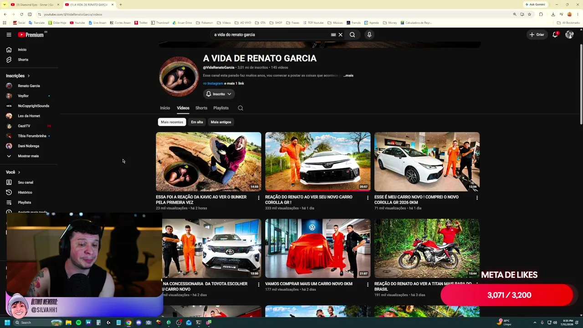Open the YouTube guide hamburger menu
583x328 pixels.
pos(9,35)
